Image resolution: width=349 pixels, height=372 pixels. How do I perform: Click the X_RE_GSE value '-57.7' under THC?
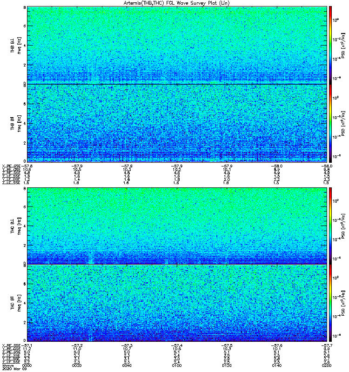[x=327, y=345]
